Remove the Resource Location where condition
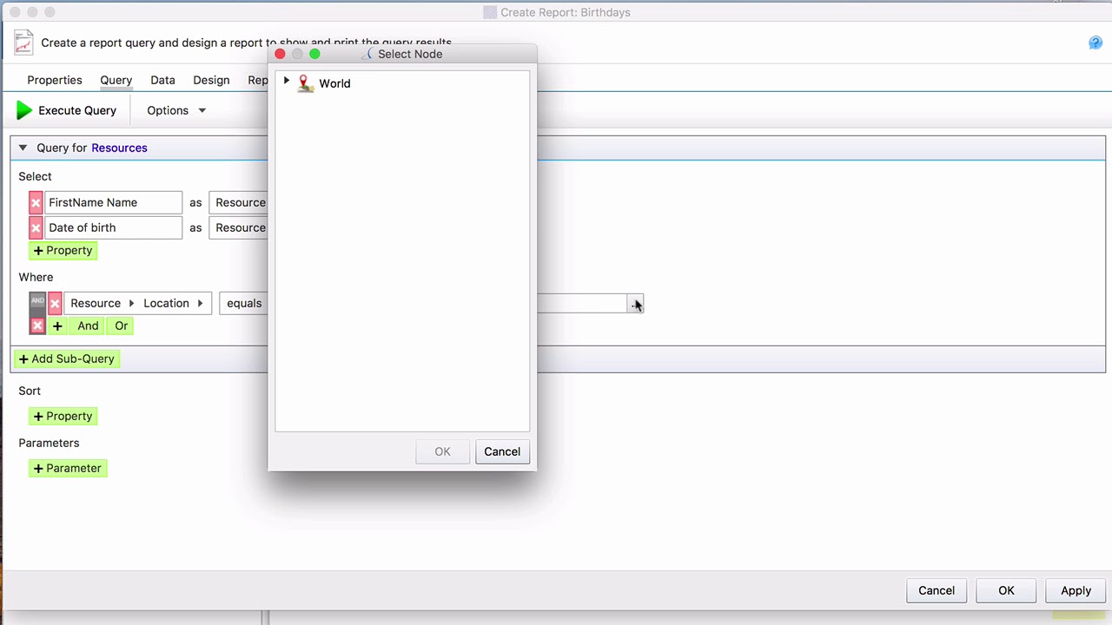Screen dimensions: 1112x625 click(x=55, y=303)
